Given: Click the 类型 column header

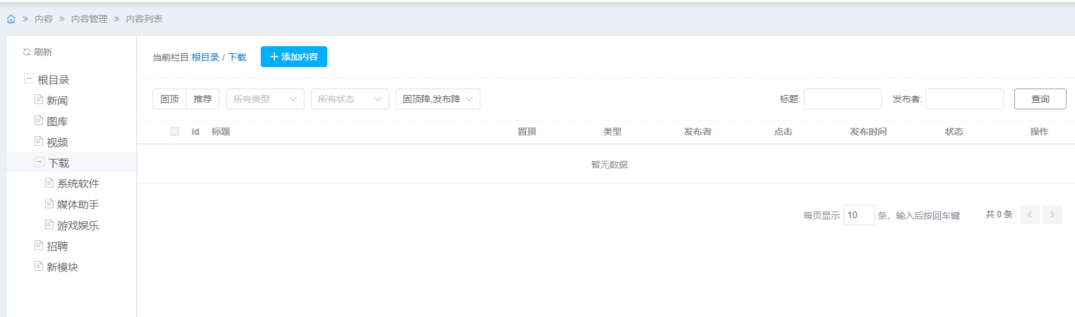Looking at the screenshot, I should point(612,131).
